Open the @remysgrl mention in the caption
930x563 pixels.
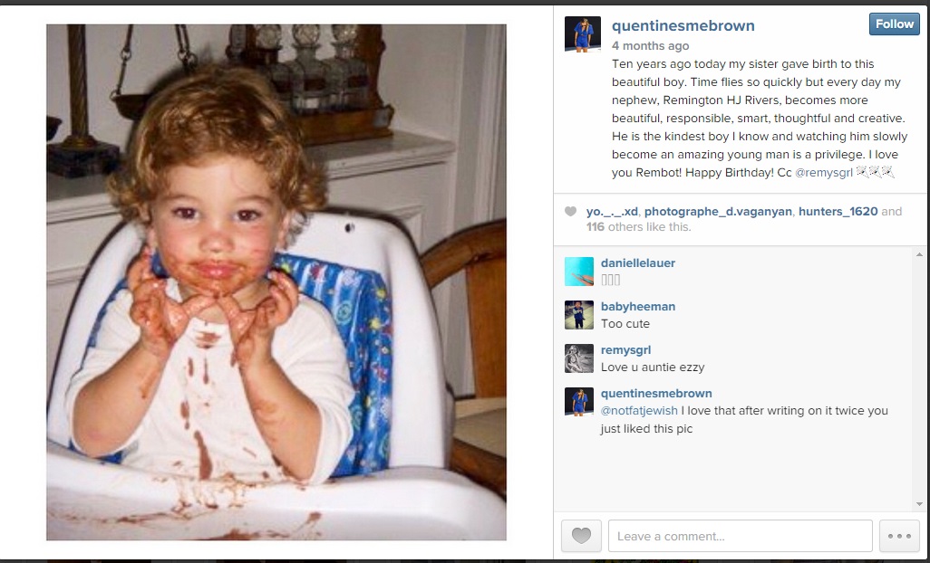823,173
